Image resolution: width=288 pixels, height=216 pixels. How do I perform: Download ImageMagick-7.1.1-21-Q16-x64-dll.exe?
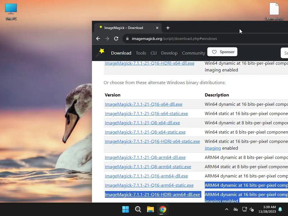143,104
